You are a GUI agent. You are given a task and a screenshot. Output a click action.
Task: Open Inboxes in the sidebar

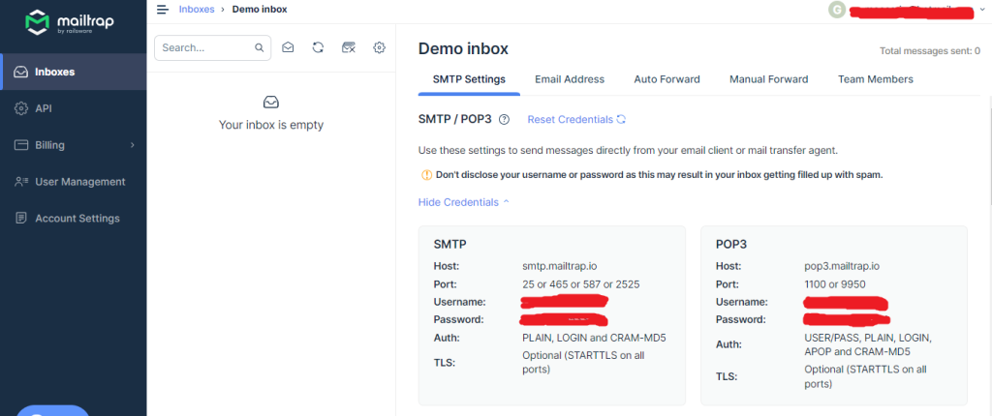tap(74, 72)
